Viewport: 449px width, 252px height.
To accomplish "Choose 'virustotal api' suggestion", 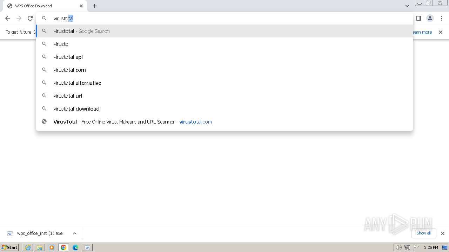I will pyautogui.click(x=224, y=57).
